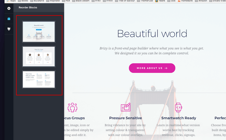Click the Bring vibrance to your site paragraph

coord(125,130)
